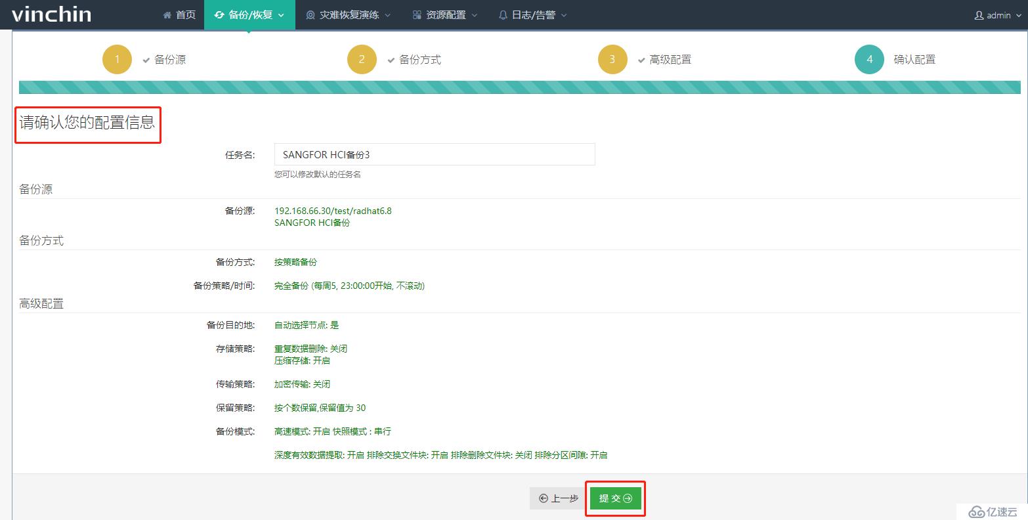Click the bell icon beside 日志/告警

point(503,14)
